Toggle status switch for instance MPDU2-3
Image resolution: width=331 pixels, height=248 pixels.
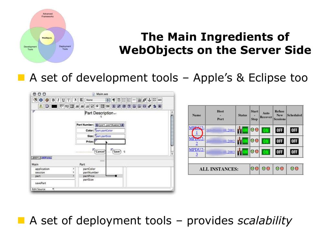pos(242,152)
